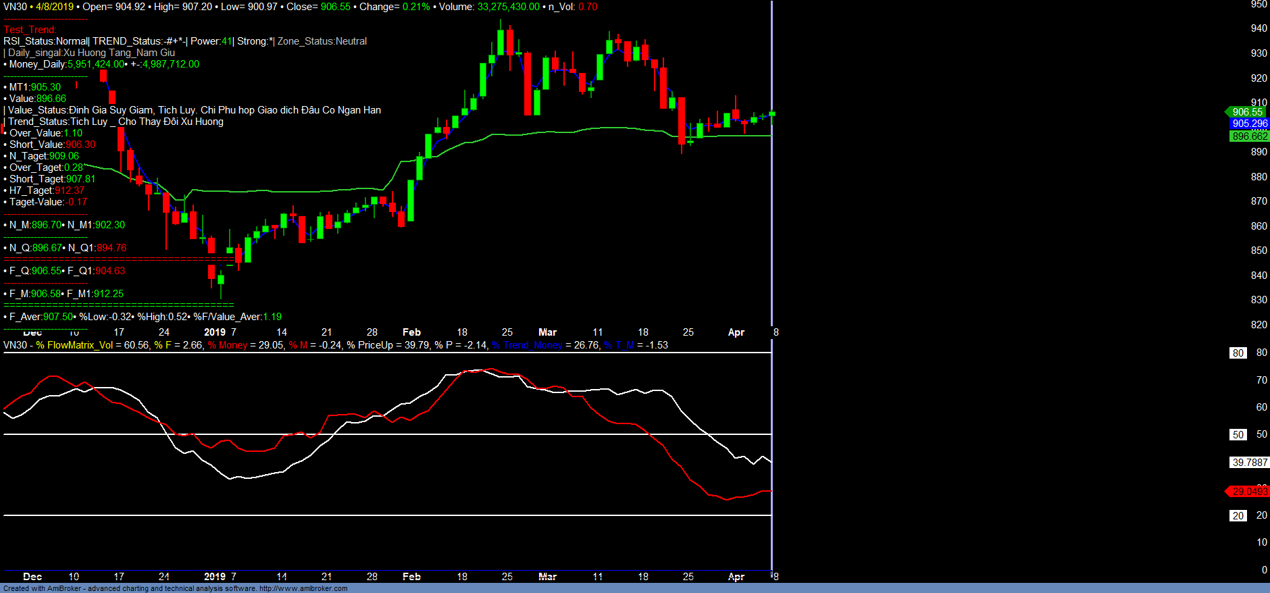The width and height of the screenshot is (1270, 593).
Task: Click Apr on the lower panel date axis
Action: (x=736, y=577)
